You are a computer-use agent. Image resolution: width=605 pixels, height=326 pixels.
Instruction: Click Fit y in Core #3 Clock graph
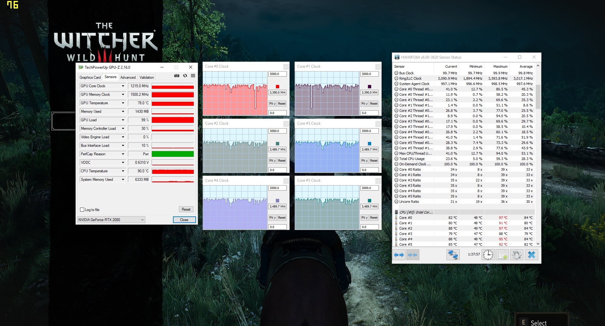[x=365, y=161]
